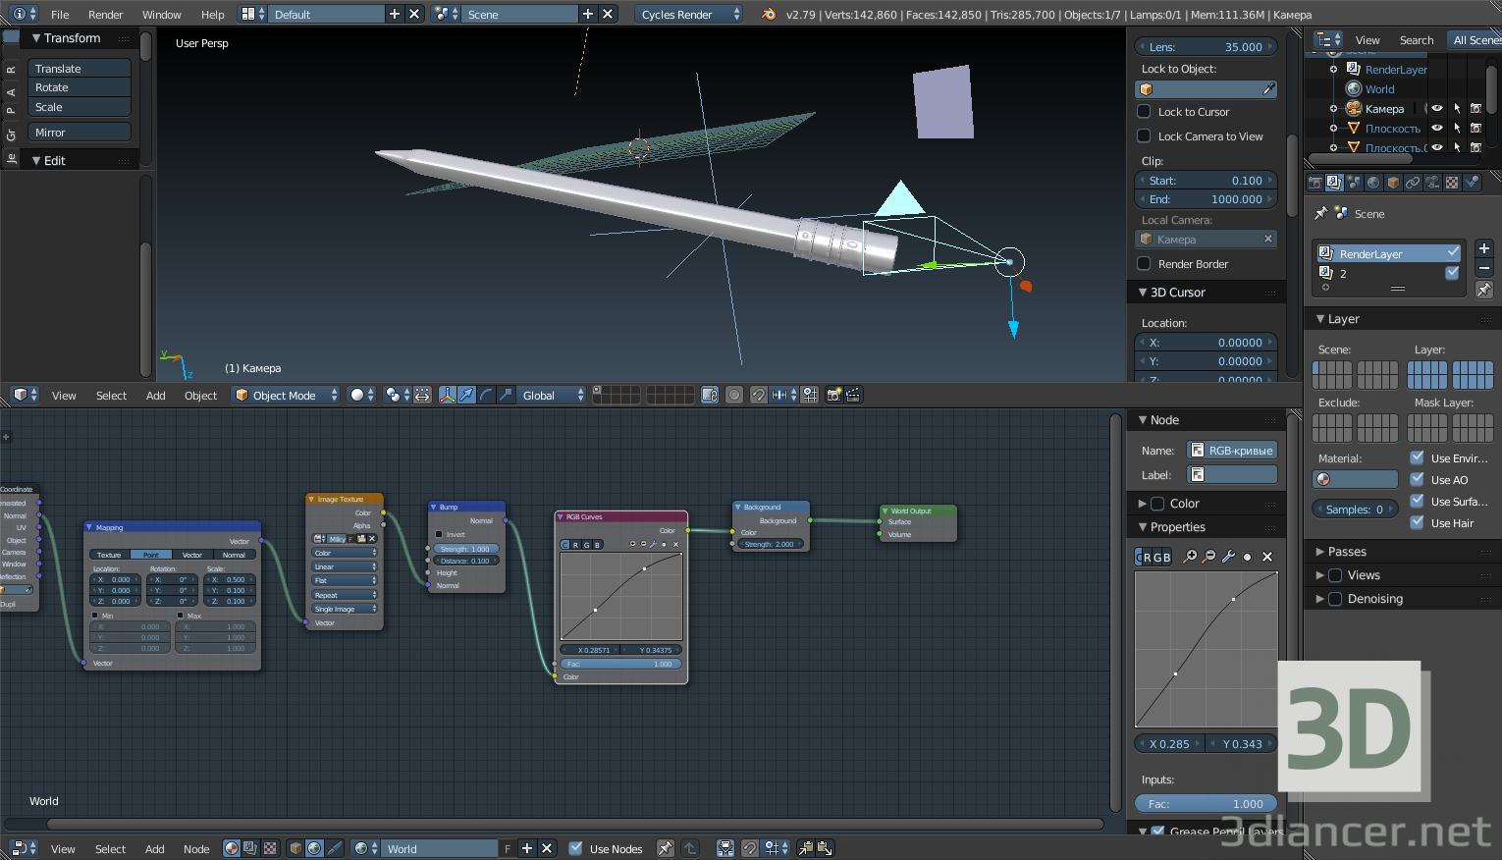The width and height of the screenshot is (1502, 860).
Task: Open the Render properties tab camera icon
Action: pos(1315,182)
